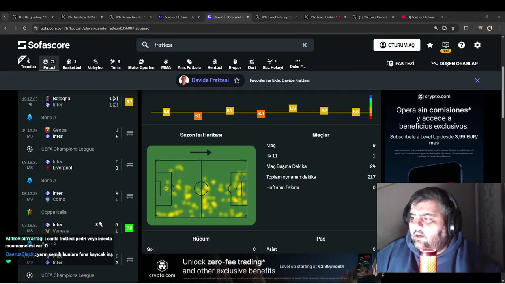Open a new browser tab
This screenshot has width=505, height=284.
(451, 17)
